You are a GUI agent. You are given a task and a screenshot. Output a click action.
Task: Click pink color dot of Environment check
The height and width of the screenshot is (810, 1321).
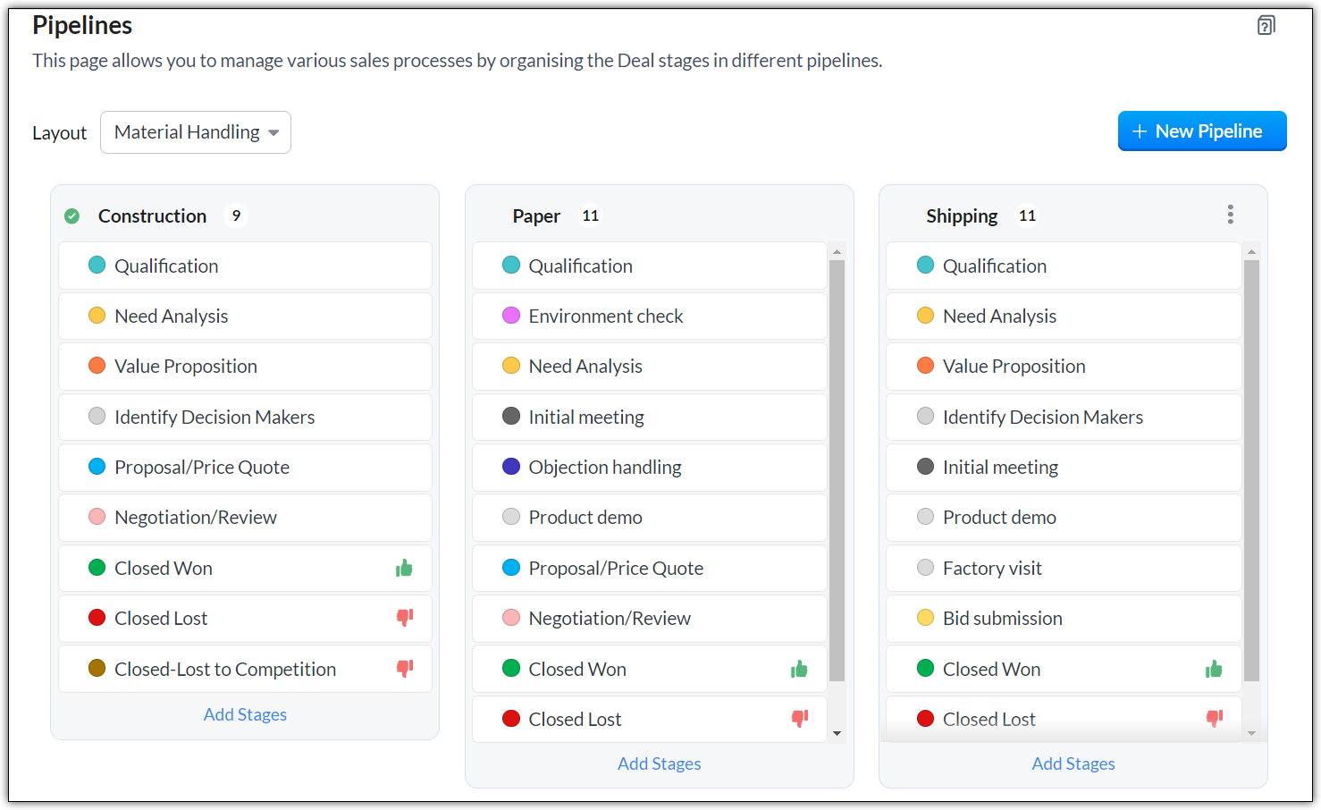pos(511,316)
